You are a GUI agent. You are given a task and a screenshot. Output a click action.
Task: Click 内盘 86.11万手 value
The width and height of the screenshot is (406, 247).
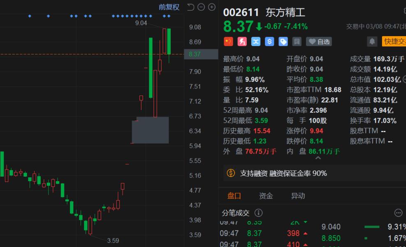[x=324, y=151]
